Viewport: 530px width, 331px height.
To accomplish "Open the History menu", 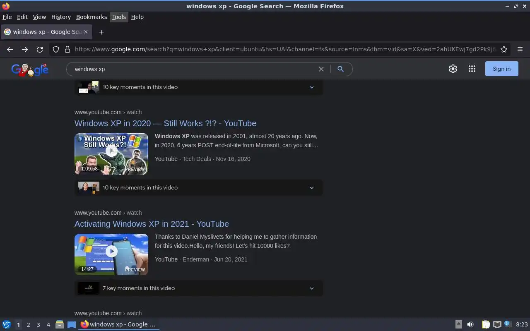I will (x=61, y=17).
